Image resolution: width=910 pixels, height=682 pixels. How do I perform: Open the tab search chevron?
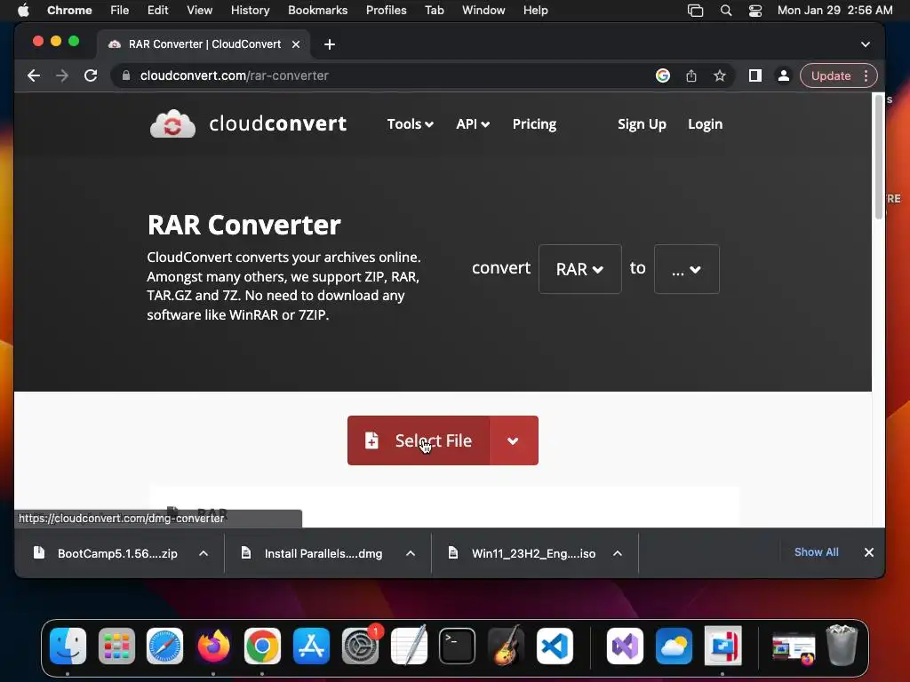click(866, 44)
